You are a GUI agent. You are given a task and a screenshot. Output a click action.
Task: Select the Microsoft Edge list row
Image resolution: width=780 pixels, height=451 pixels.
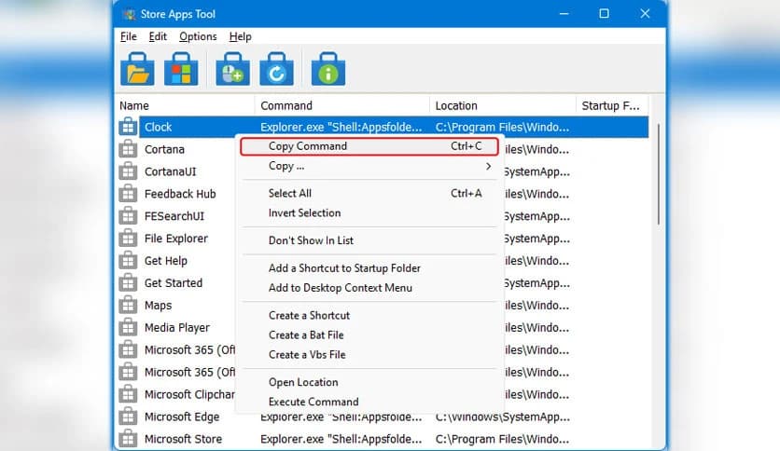[383, 417]
